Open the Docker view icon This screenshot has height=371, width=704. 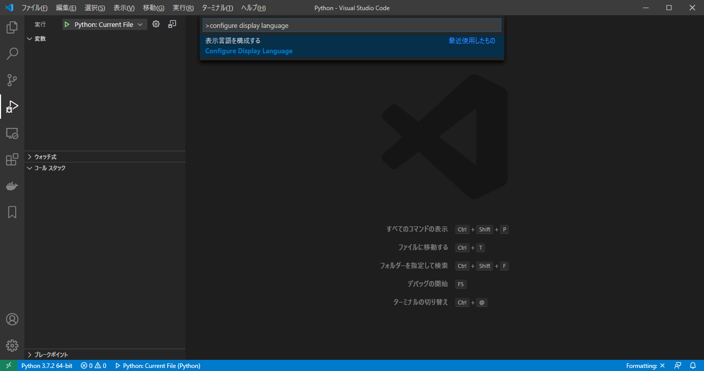point(12,186)
